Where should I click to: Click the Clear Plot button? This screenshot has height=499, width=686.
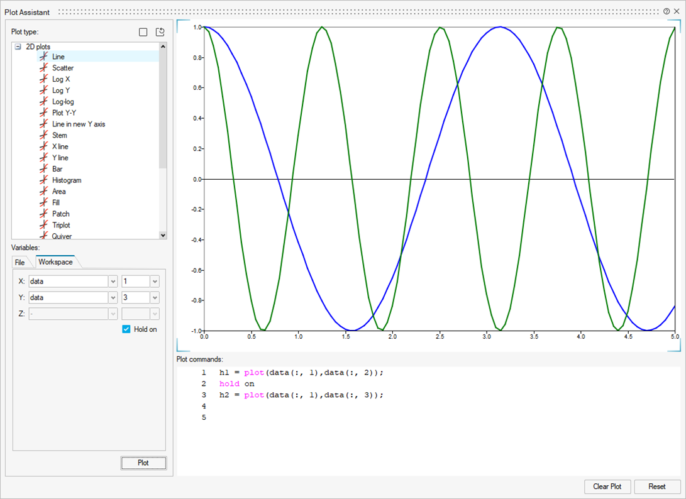pyautogui.click(x=607, y=486)
